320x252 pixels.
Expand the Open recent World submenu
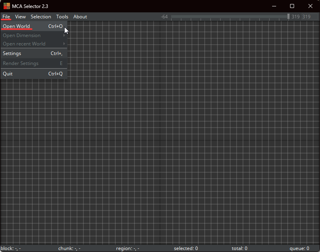point(34,44)
